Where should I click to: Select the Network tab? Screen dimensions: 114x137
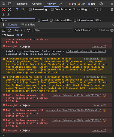click(51, 4)
